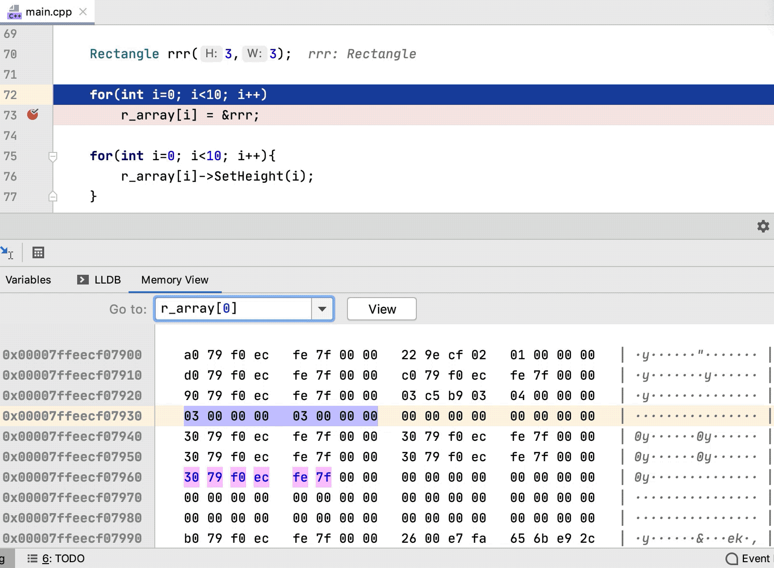This screenshot has height=568, width=774.
Task: Close the main.cpp editor tab
Action: tap(83, 12)
